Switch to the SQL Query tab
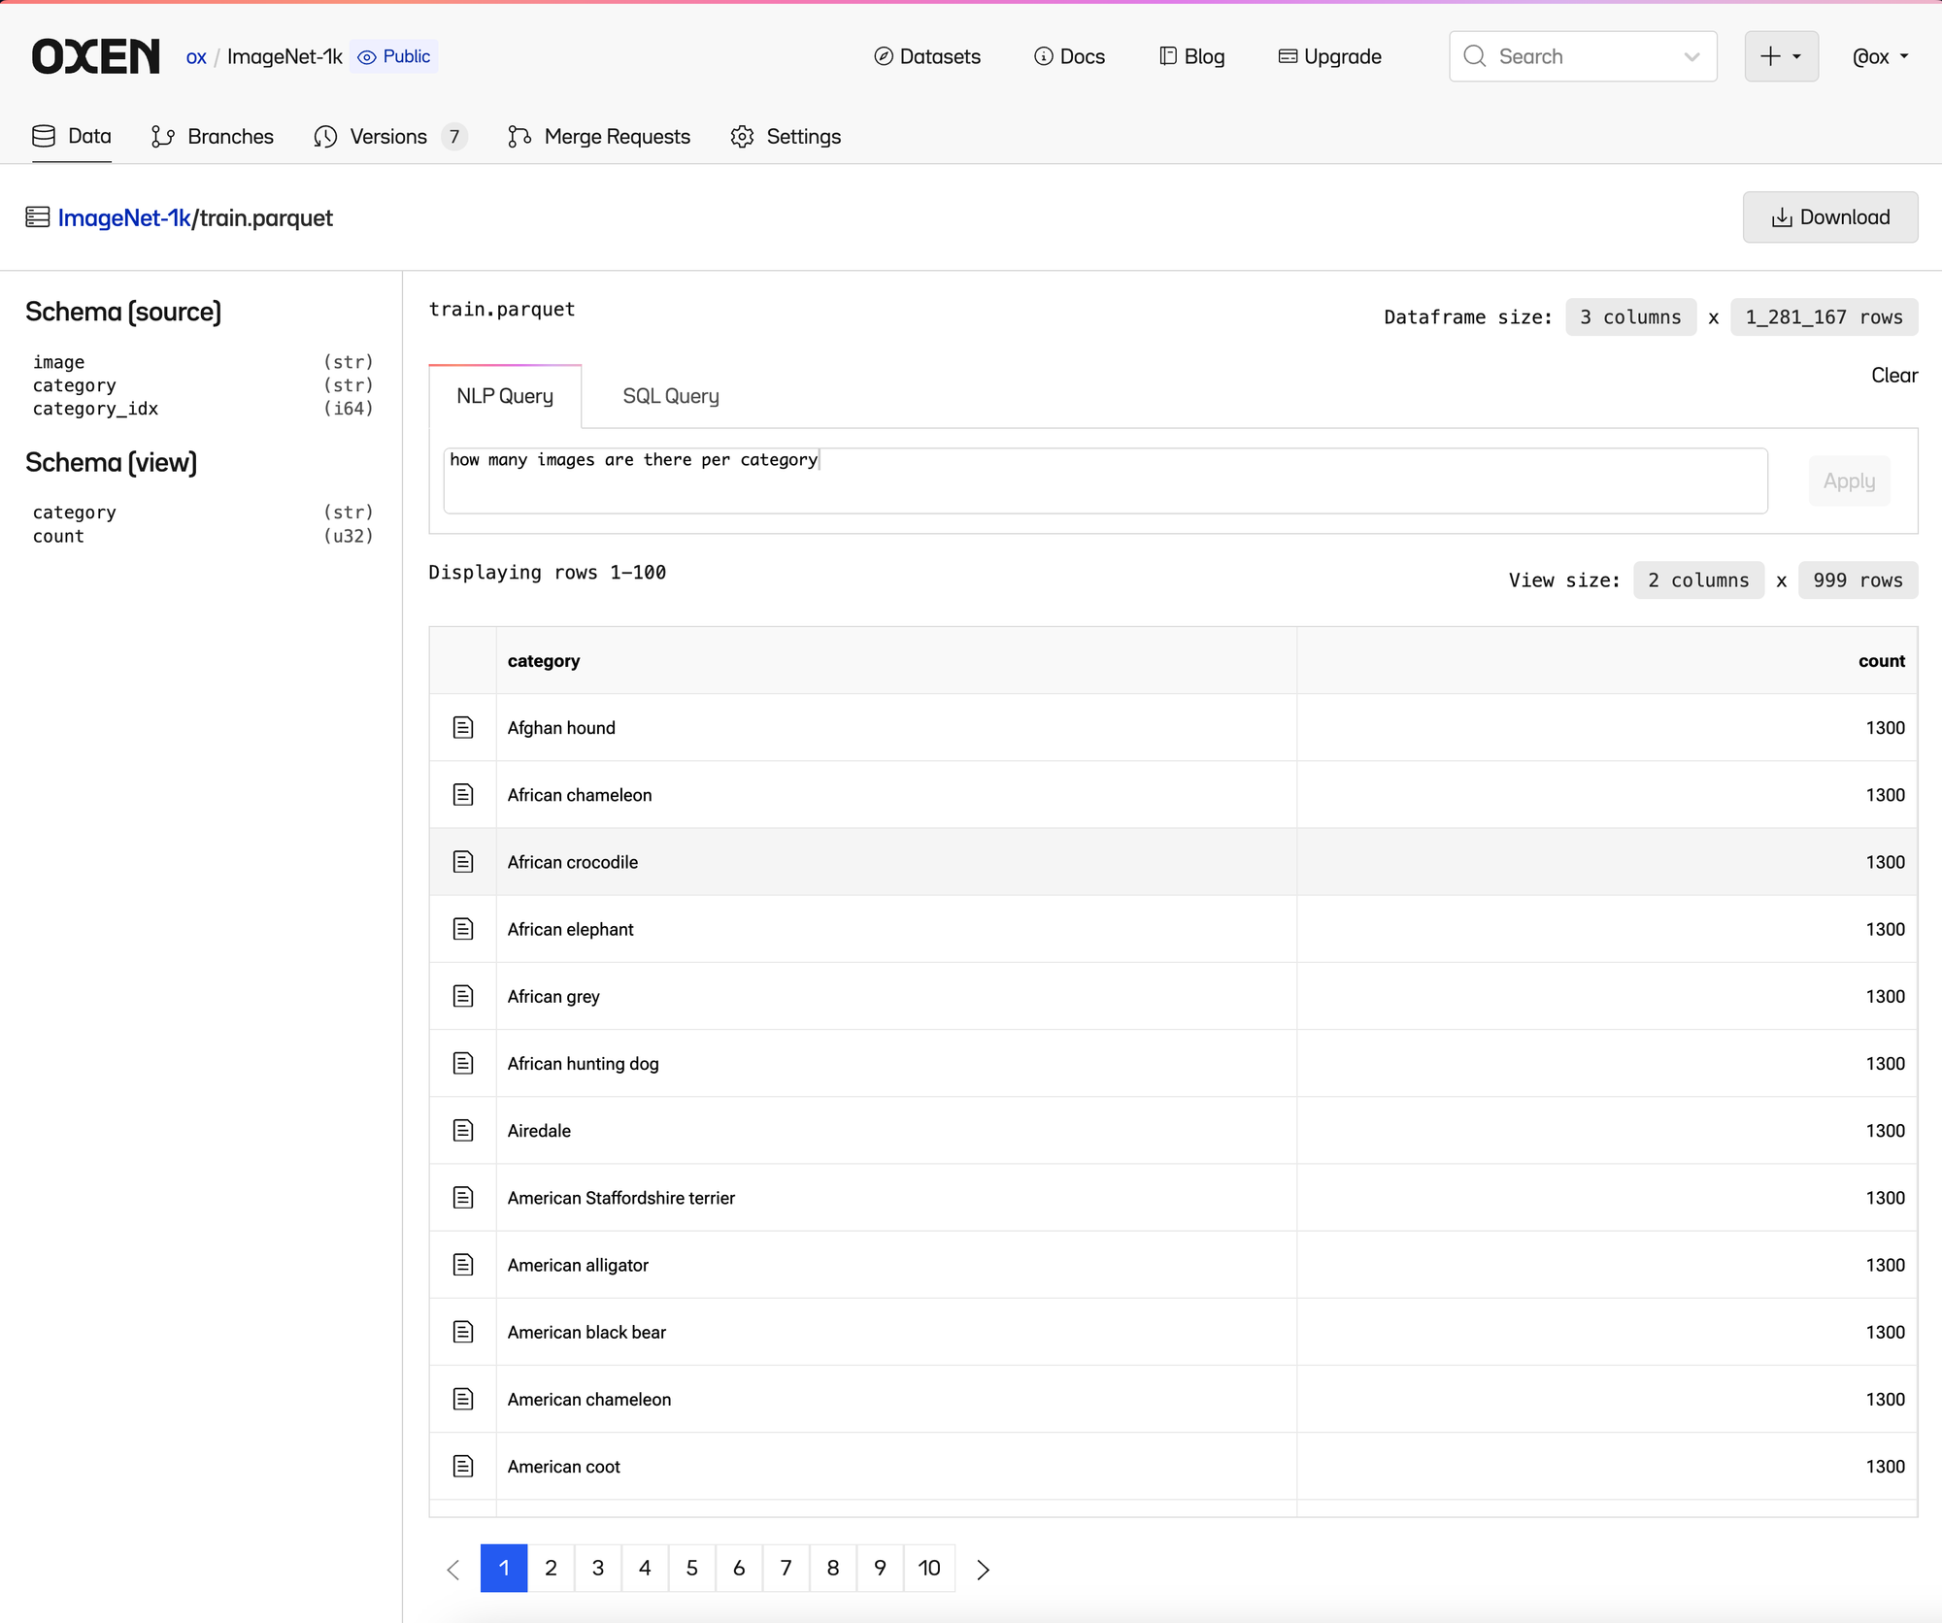The image size is (1942, 1623). 671,396
